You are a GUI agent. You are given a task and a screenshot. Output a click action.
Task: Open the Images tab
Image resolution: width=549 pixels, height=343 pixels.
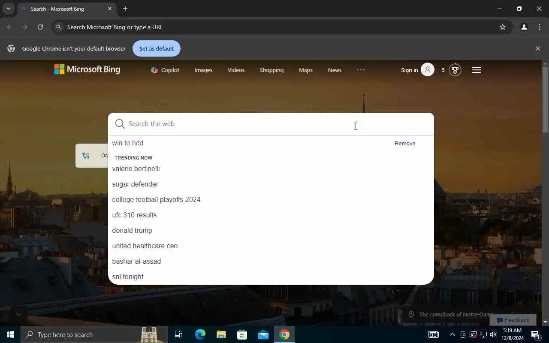pos(203,70)
